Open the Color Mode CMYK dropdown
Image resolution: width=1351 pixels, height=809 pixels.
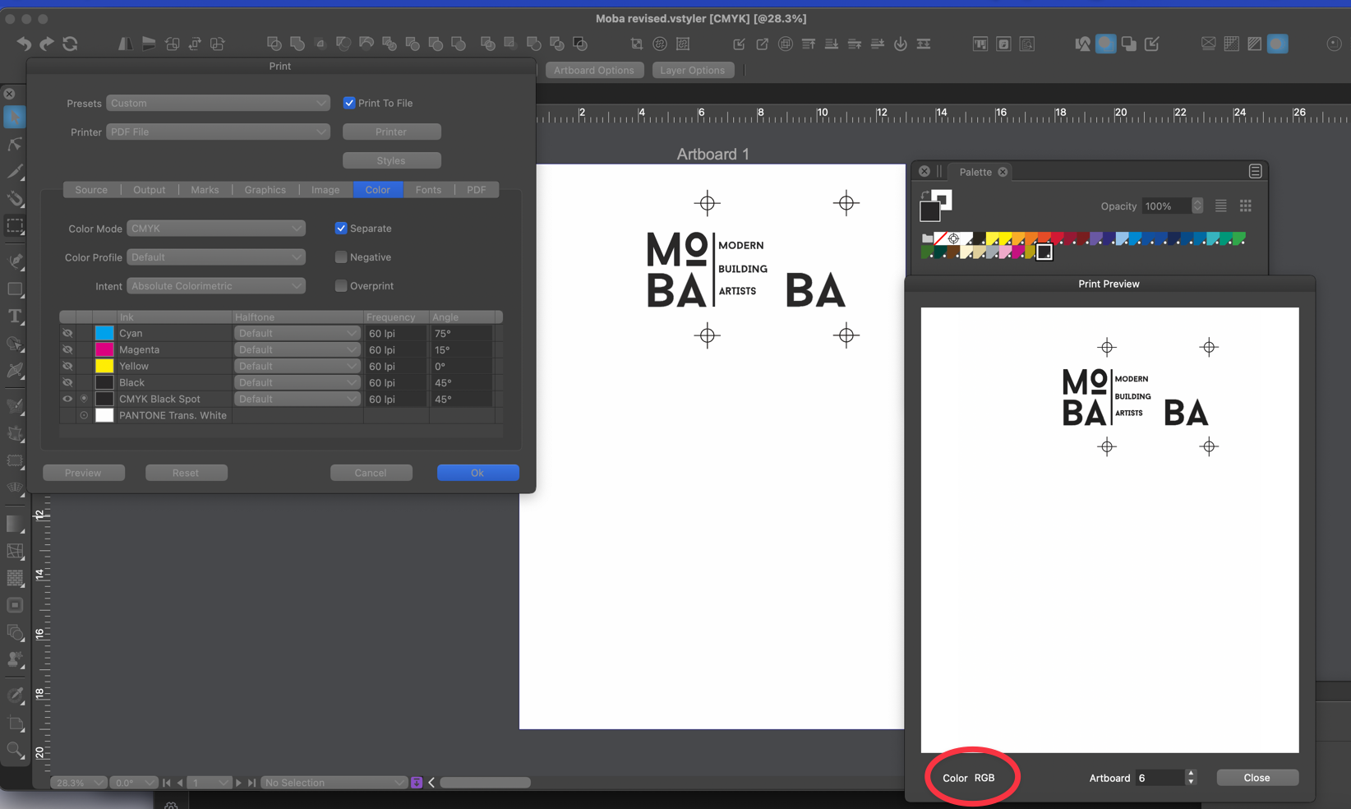click(216, 229)
